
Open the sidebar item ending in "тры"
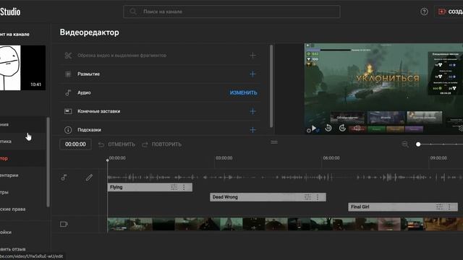22,192
